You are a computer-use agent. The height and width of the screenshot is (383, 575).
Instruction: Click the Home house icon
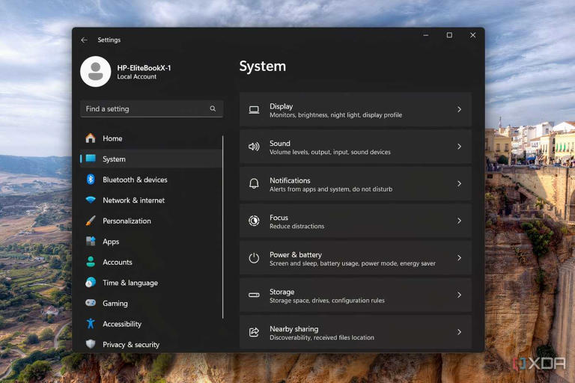point(91,138)
